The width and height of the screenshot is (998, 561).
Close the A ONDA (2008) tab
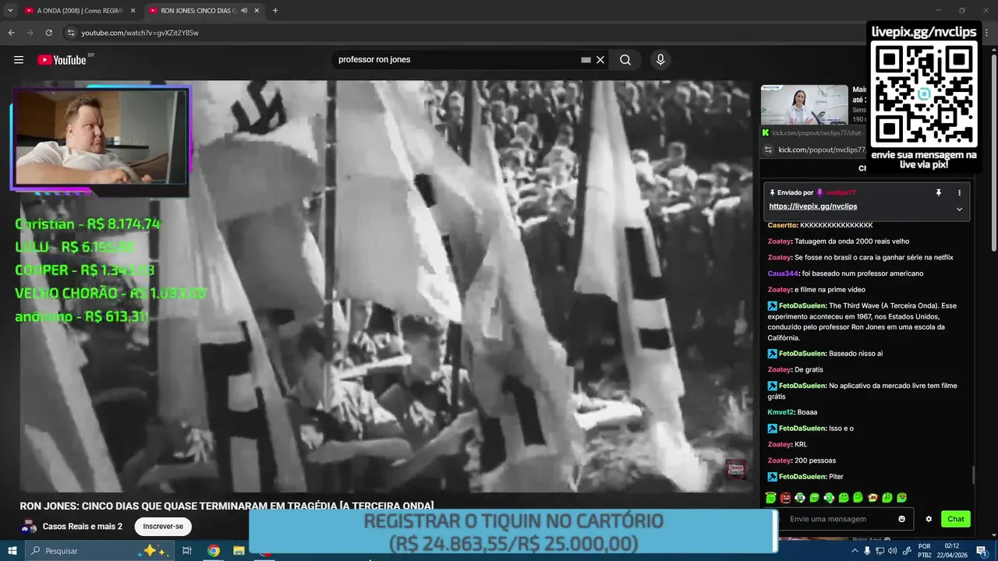click(x=133, y=10)
